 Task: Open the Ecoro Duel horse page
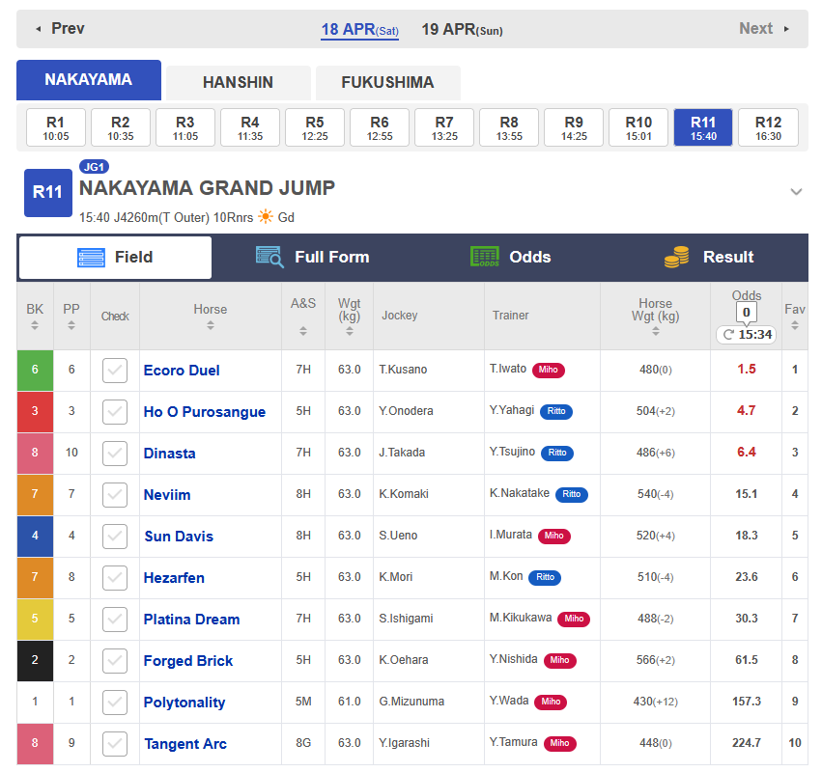[182, 371]
